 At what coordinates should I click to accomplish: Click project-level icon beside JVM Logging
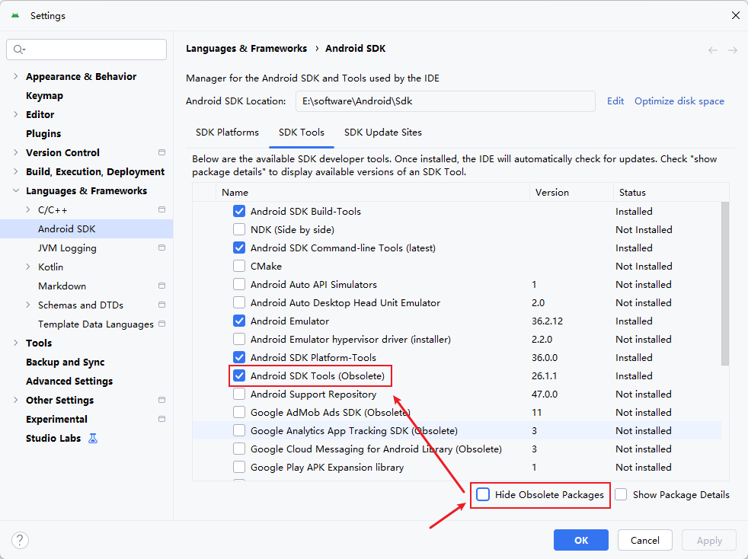point(161,248)
